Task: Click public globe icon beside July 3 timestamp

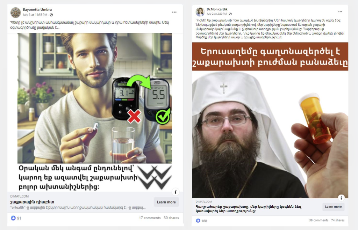Action: pyautogui.click(x=51, y=15)
